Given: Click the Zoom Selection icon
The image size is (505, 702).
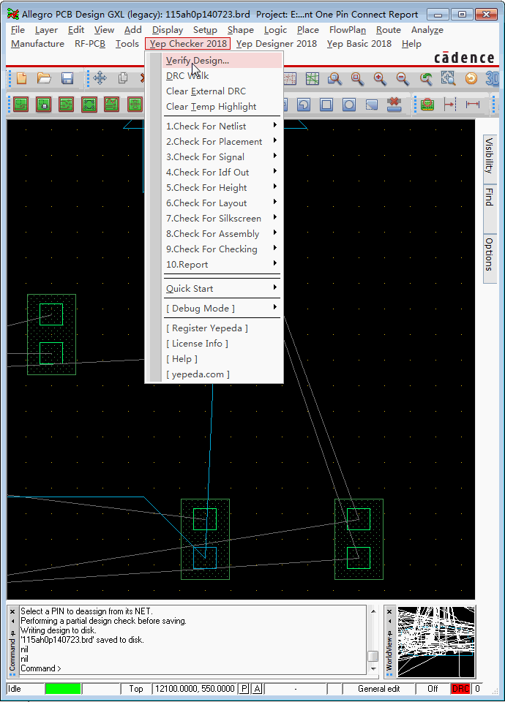Looking at the screenshot, I should click(x=448, y=79).
